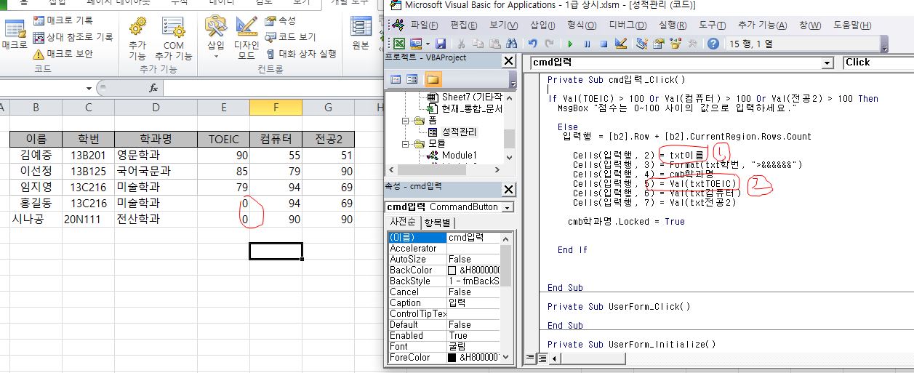Toggle folders view in project explorer

pyautogui.click(x=433, y=79)
